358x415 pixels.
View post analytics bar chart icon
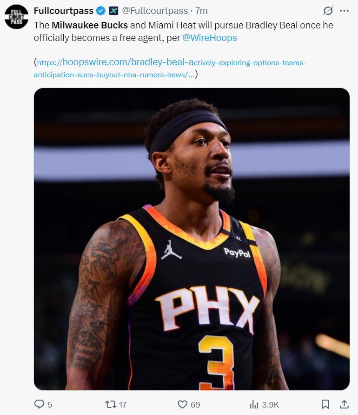[x=254, y=404]
